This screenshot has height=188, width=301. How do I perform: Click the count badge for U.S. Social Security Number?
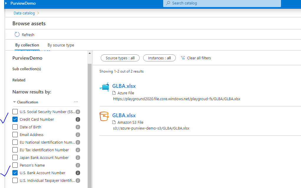tap(78, 112)
